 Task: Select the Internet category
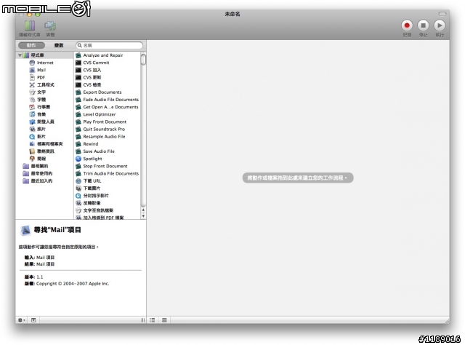[x=44, y=63]
